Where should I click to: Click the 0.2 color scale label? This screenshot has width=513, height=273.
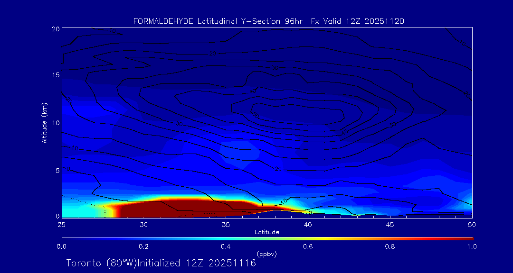coord(143,246)
